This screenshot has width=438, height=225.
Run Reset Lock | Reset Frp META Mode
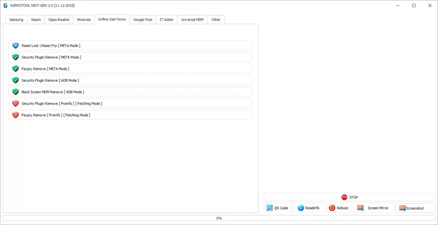(130, 45)
